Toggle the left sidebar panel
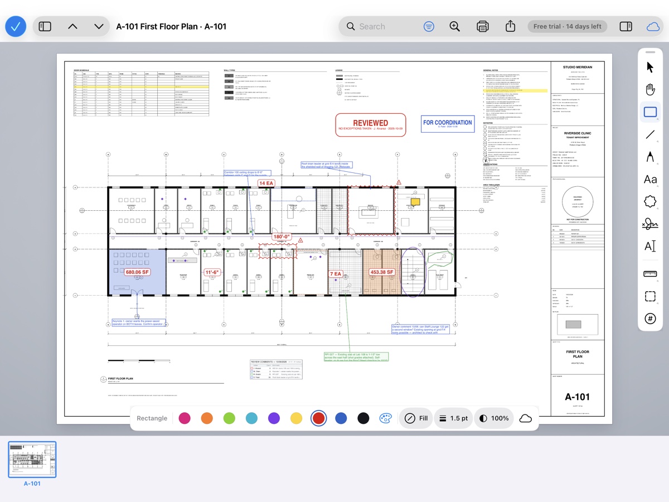Image resolution: width=669 pixels, height=502 pixels. (x=45, y=26)
